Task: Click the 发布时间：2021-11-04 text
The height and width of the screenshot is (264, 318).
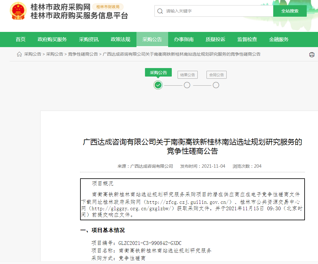Action: [x=203, y=166]
